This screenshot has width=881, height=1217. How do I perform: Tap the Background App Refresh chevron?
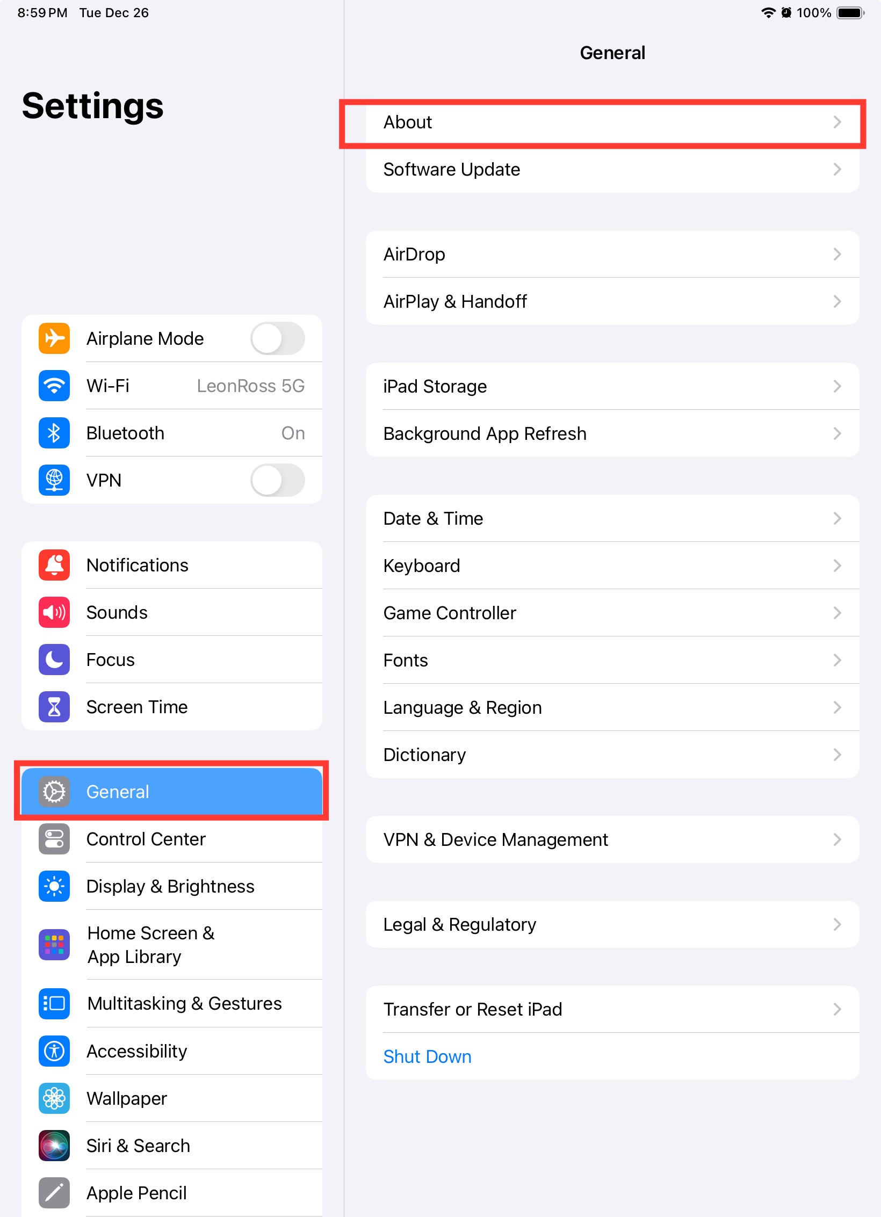point(837,433)
